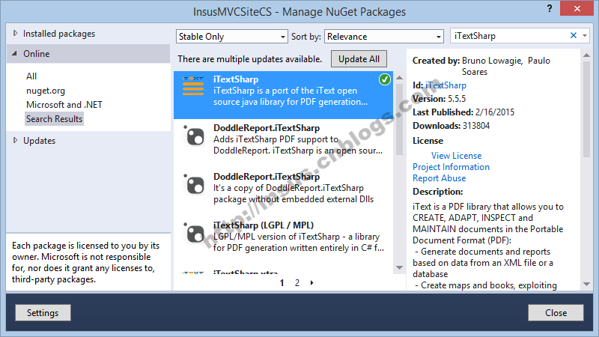Click the details pane scrollbar thumb
599x337 pixels.
point(586,109)
